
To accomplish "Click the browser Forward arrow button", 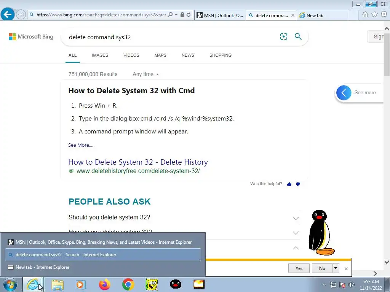I will (x=21, y=14).
